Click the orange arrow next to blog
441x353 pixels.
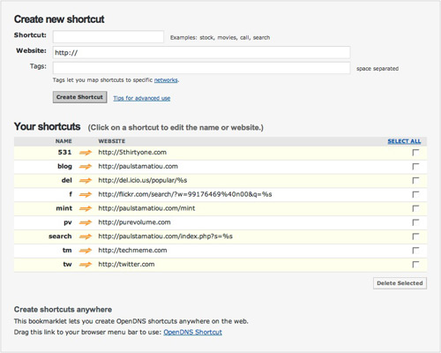pos(86,167)
